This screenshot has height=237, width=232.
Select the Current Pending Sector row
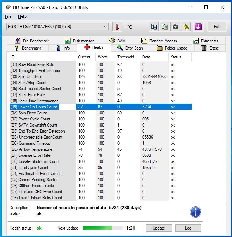pos(101,179)
